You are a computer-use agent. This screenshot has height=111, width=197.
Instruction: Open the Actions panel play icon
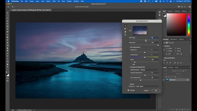(160, 15)
